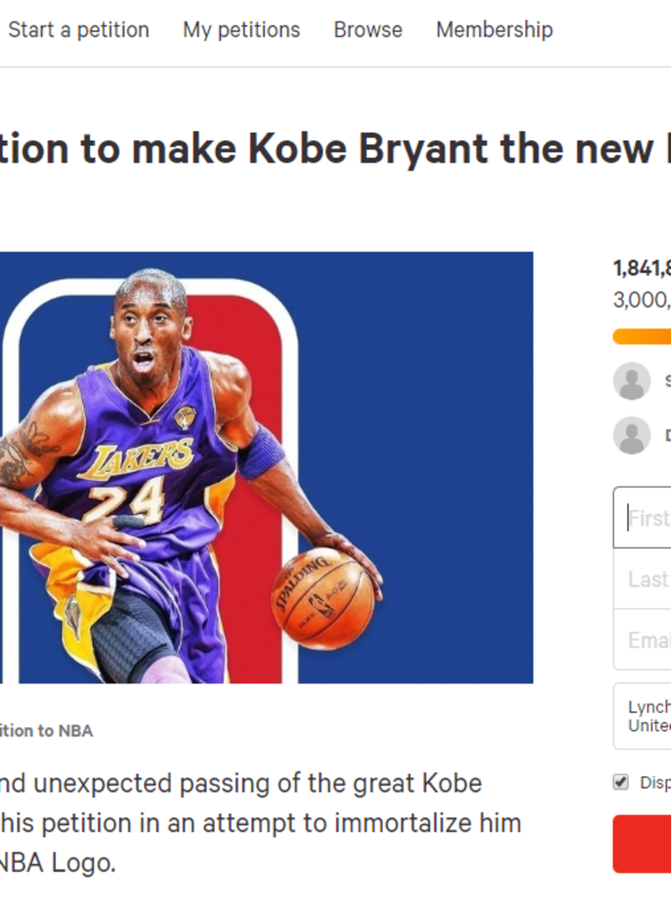Click the petition description paragraph
The image size is (671, 897).
coord(261,823)
